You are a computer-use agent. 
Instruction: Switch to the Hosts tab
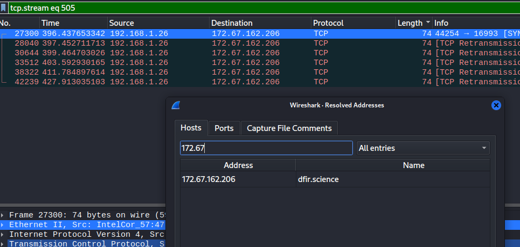pyautogui.click(x=191, y=128)
